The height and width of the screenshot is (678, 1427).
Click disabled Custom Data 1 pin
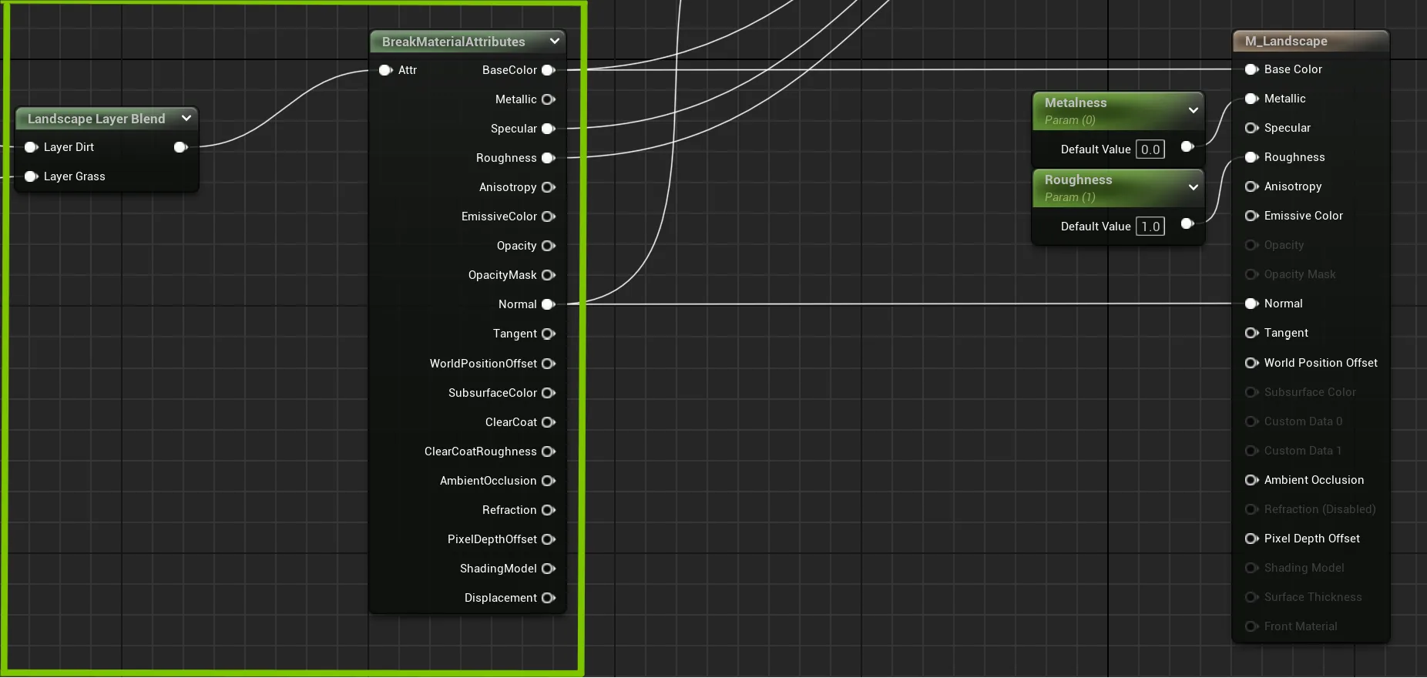point(1252,451)
